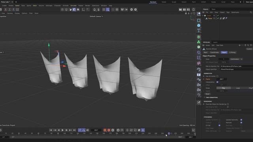Click the record active objects button
The width and height of the screenshot is (253, 142).
coord(105,130)
